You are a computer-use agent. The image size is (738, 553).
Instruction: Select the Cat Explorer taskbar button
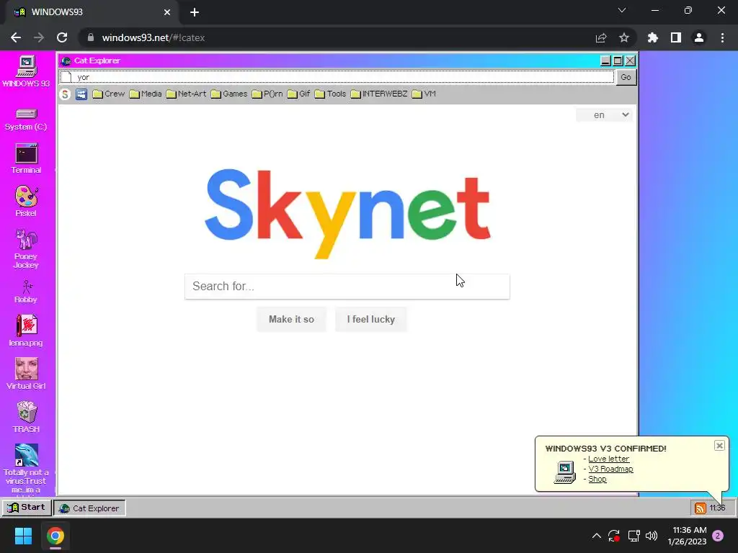(89, 508)
